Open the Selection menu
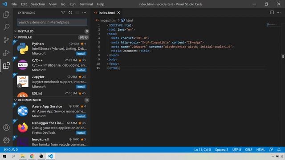285x160 pixels. 38,4
